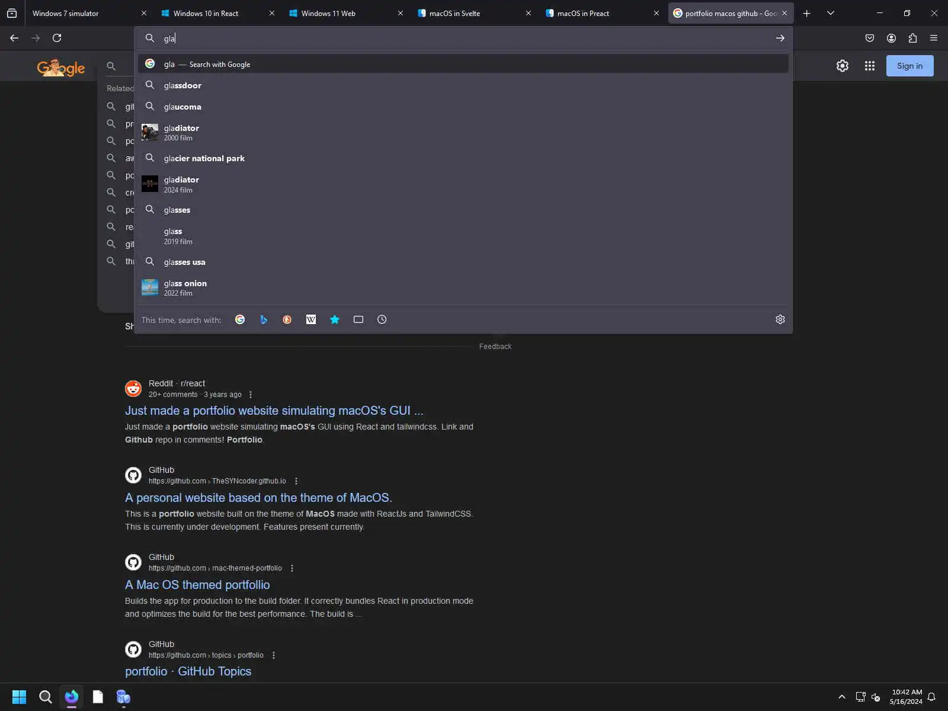This screenshot has height=711, width=948.
Task: Open 'A personal website based on MacOS' link
Action: point(258,498)
